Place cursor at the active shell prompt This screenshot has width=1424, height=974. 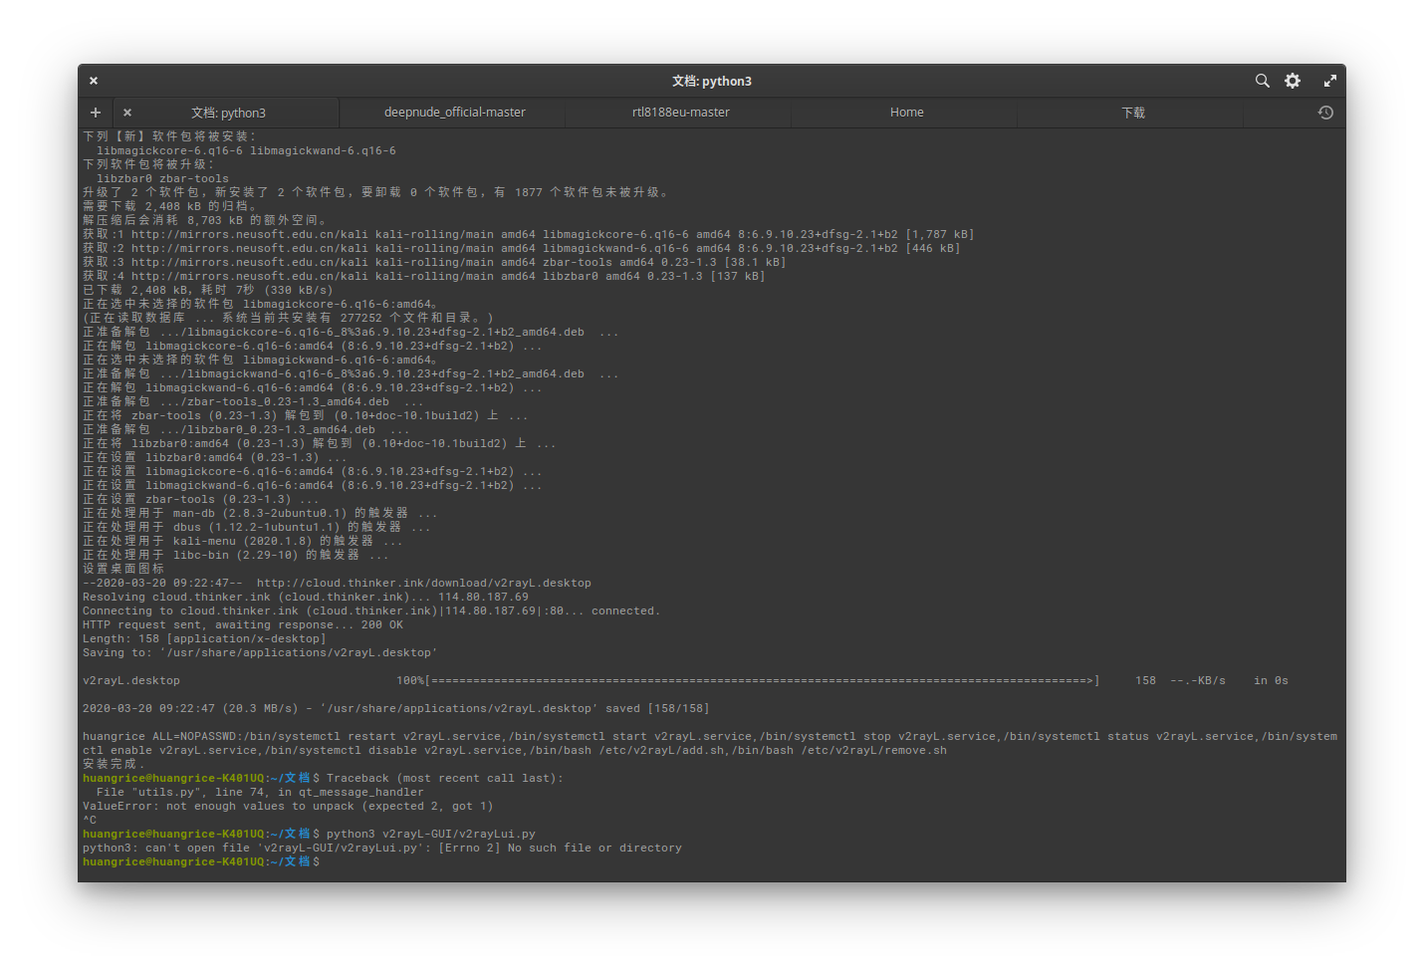tap(329, 860)
